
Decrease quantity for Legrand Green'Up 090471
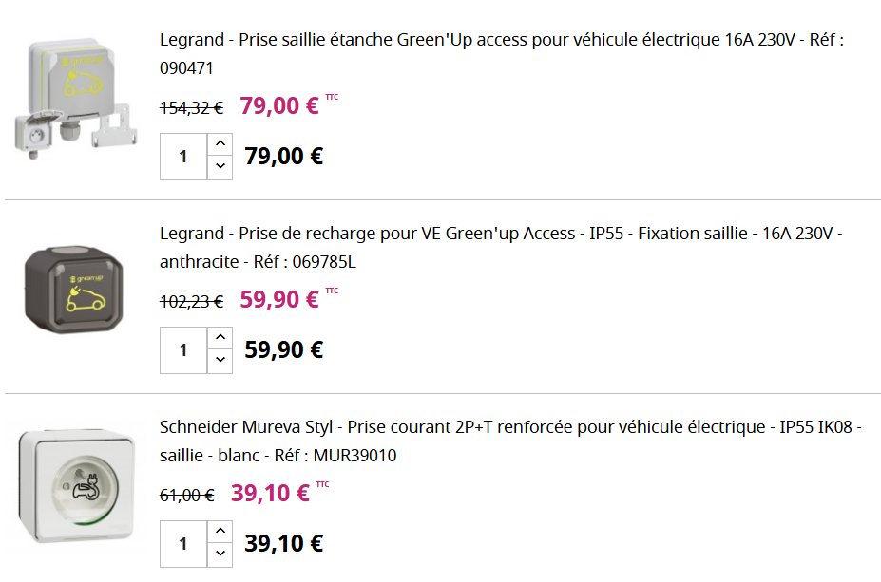pyautogui.click(x=220, y=168)
